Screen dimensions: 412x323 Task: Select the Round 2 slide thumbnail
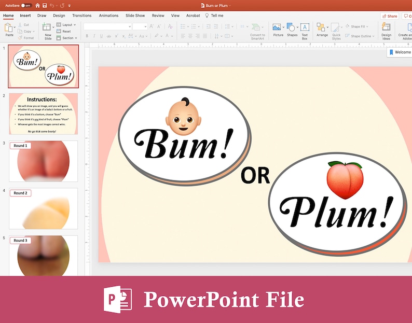44,208
